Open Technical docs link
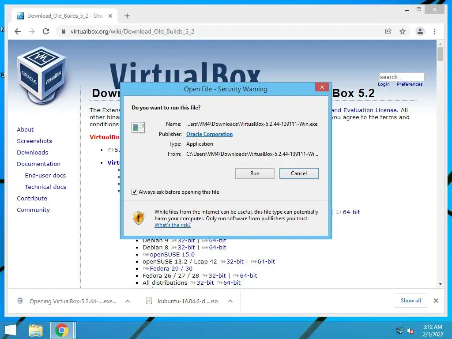Image resolution: width=452 pixels, height=339 pixels. 45,187
